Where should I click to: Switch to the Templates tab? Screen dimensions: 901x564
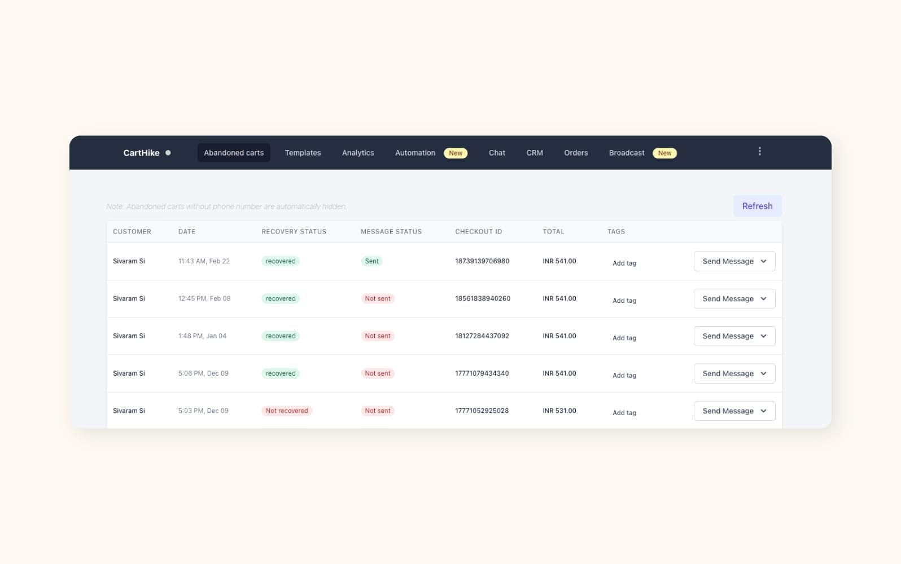coord(303,153)
